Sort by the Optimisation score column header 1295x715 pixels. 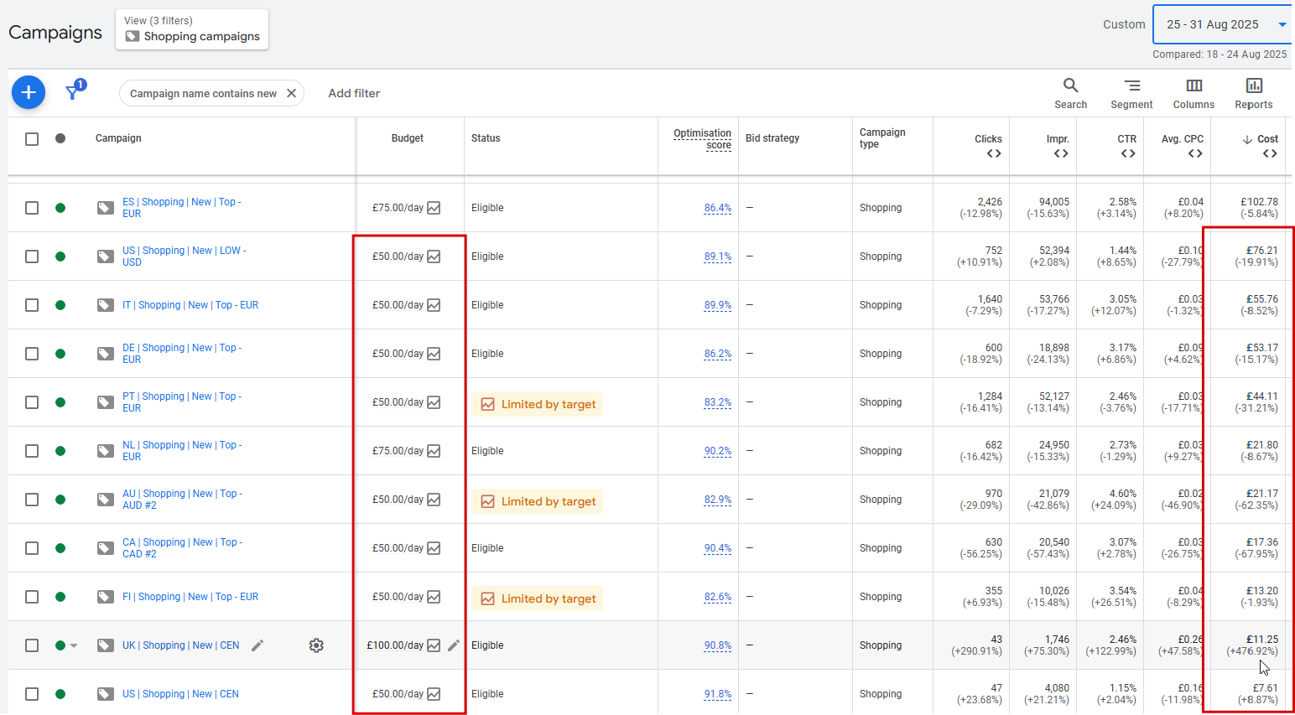(703, 139)
